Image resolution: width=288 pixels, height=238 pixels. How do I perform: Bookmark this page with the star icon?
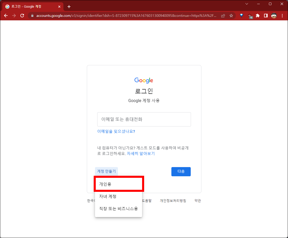point(231,16)
